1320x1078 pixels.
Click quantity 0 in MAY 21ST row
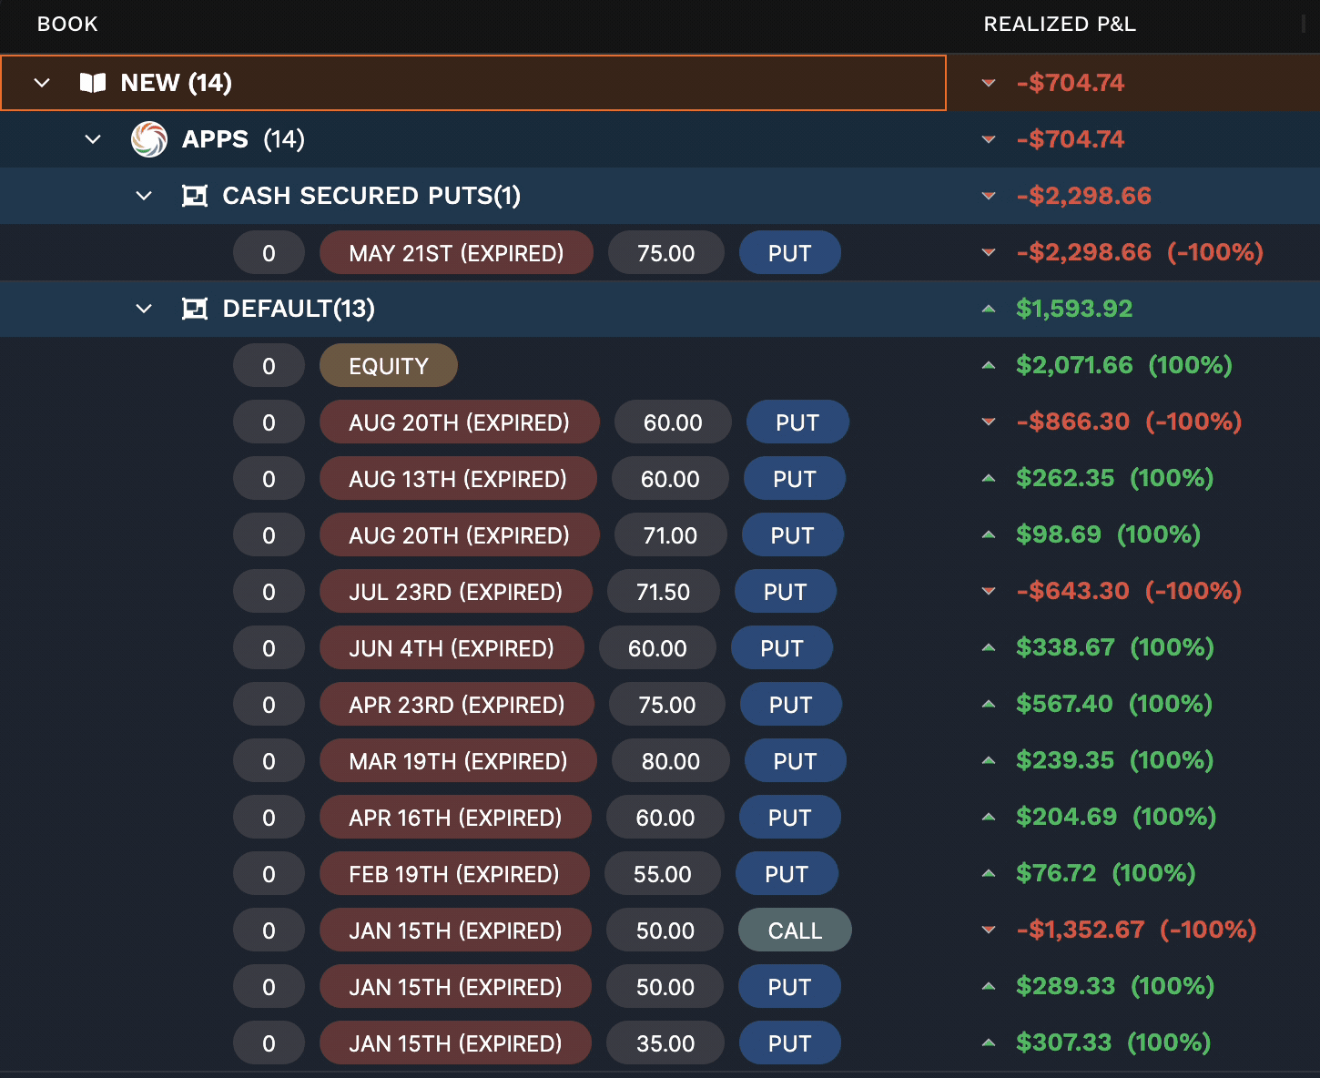[269, 253]
